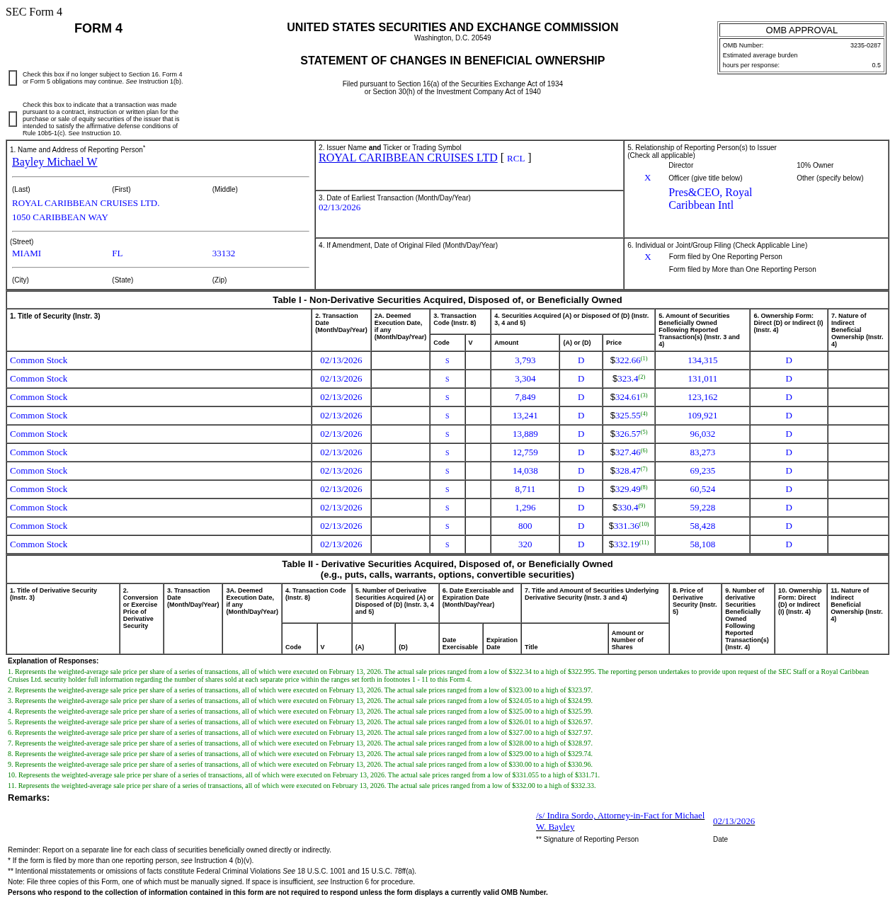Tick the Rule 10b5-1(c) transaction checkbox
895x914 pixels.
coord(13,119)
